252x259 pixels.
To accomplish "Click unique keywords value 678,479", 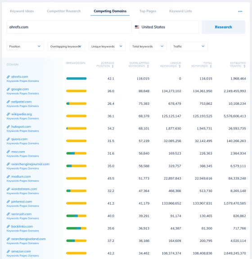I will 175,103.
